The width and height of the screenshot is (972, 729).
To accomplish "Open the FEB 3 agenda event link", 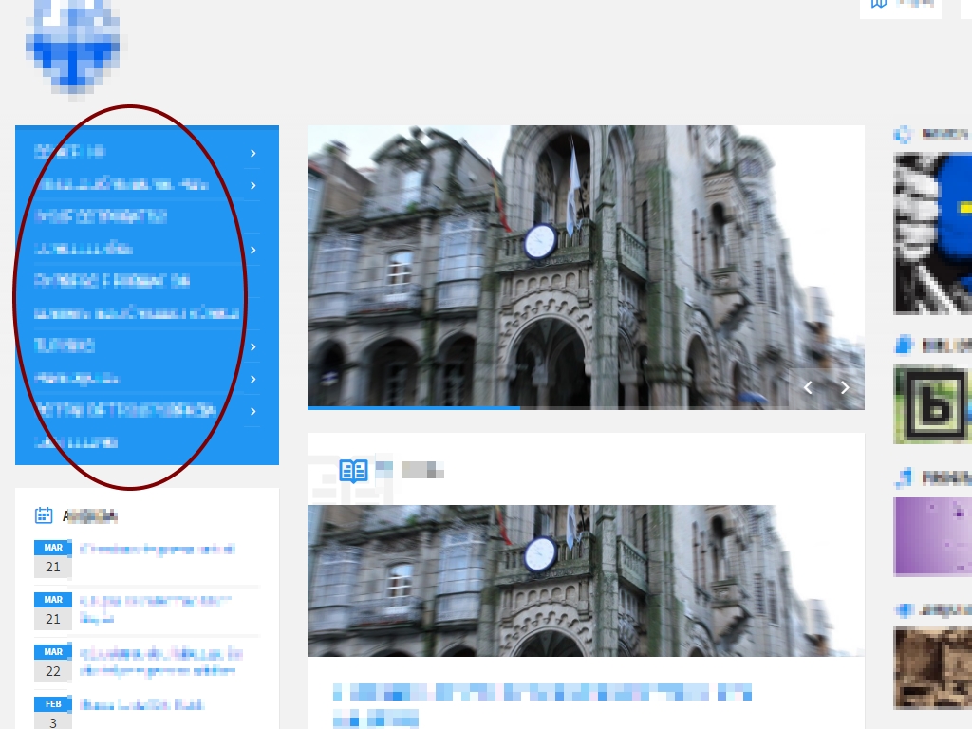I will coord(142,705).
